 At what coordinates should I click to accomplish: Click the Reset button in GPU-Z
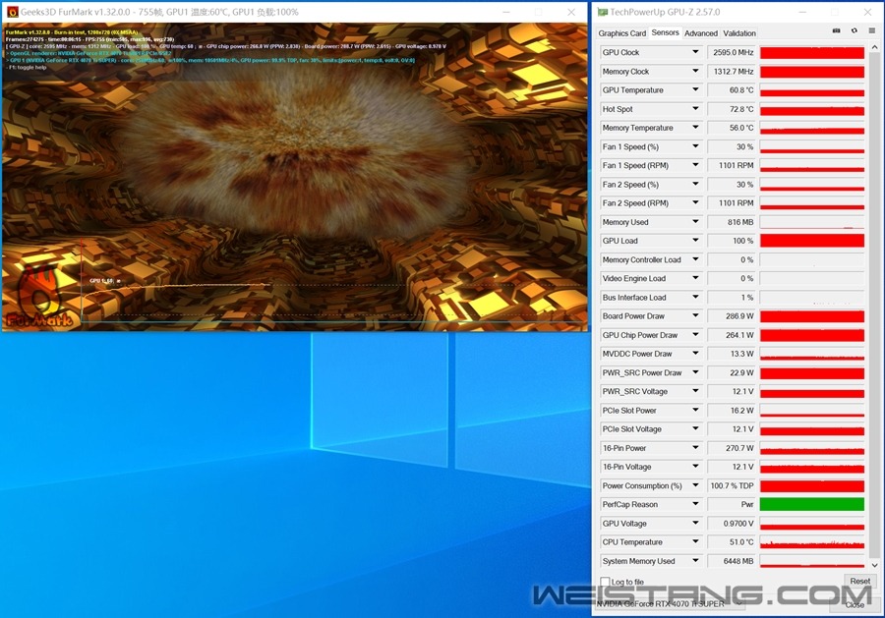(859, 581)
